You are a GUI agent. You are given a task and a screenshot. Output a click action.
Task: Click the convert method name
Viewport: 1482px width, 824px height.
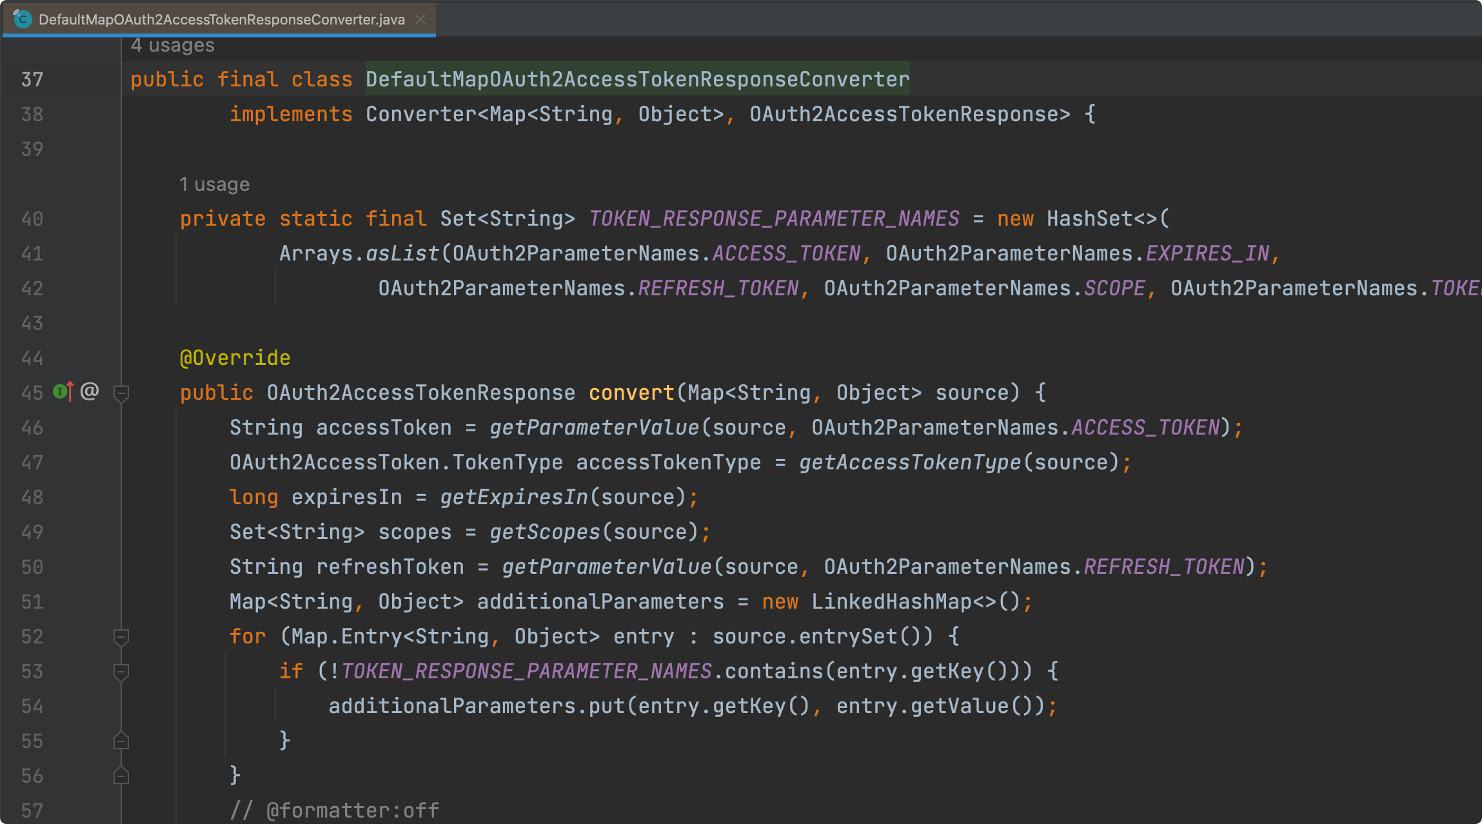(631, 393)
